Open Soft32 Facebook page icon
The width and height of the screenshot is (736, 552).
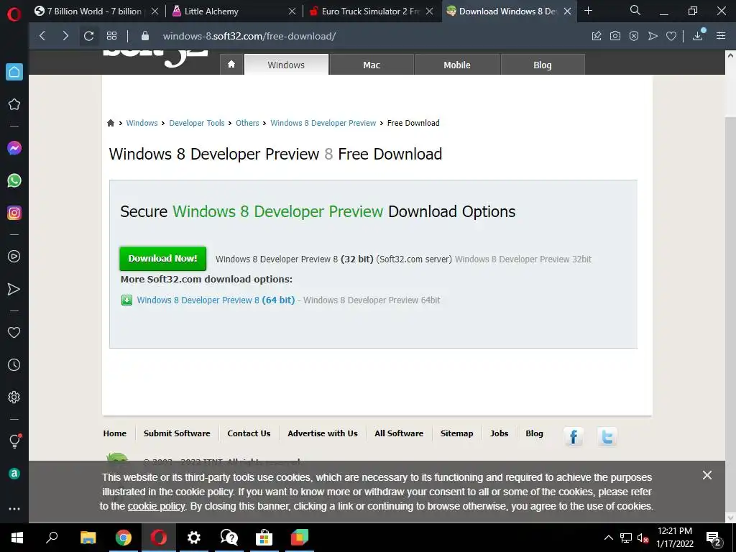[x=573, y=436]
